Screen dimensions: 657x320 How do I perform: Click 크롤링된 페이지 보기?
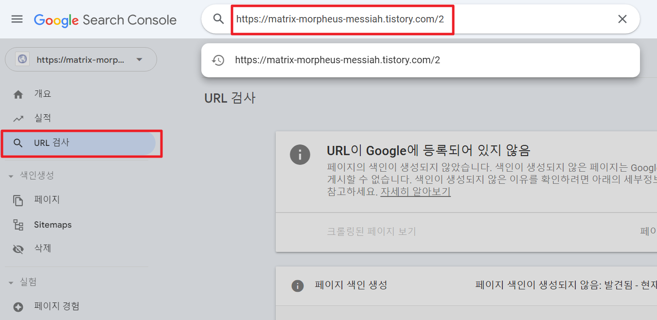[x=372, y=231]
